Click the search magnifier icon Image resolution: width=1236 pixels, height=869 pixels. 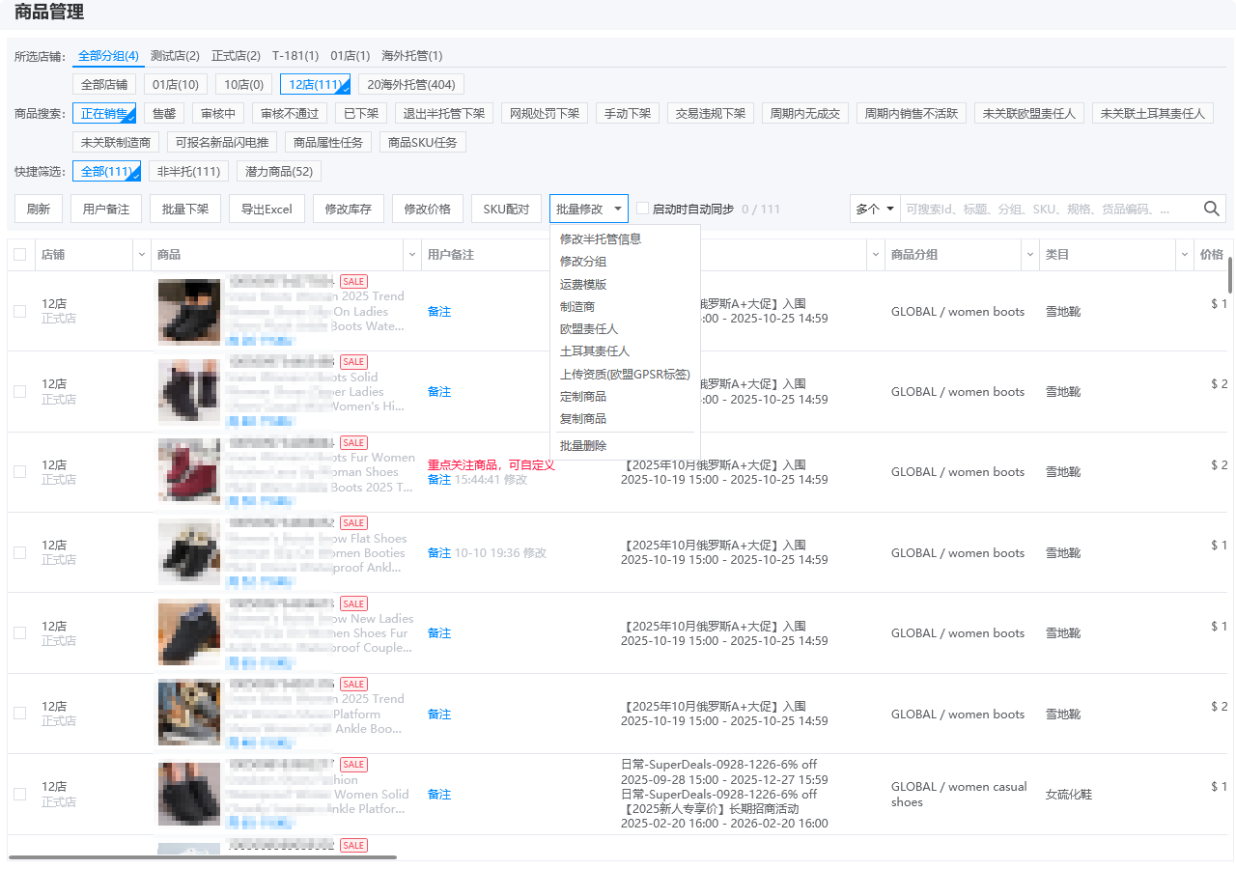pyautogui.click(x=1213, y=208)
